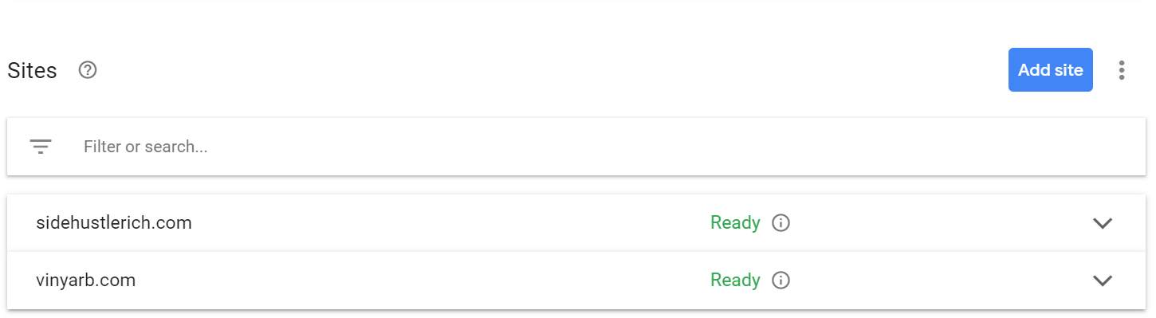
Task: Click the Add site button
Action: [1050, 70]
